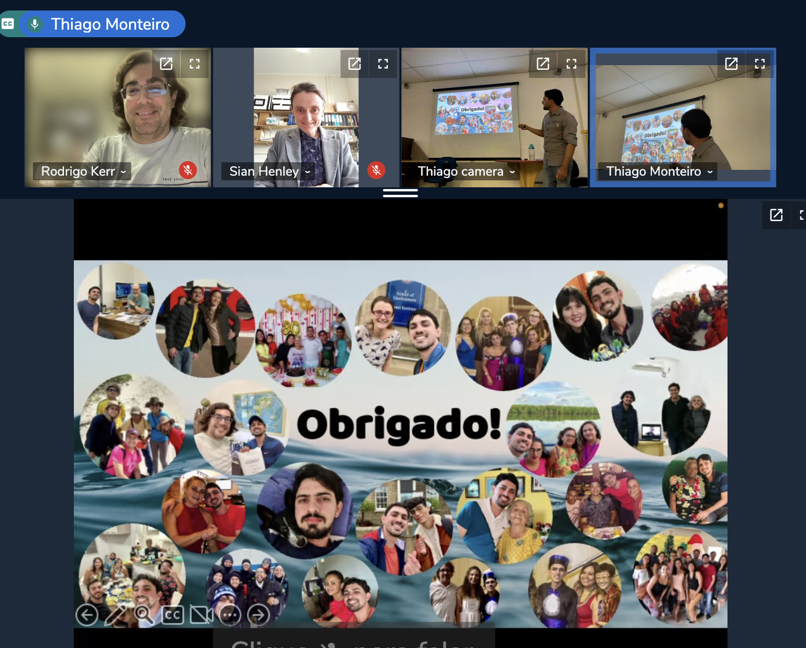The height and width of the screenshot is (648, 806).
Task: Click the microphone icon beside Thiago Monteiro speaker label
Action: coord(35,24)
